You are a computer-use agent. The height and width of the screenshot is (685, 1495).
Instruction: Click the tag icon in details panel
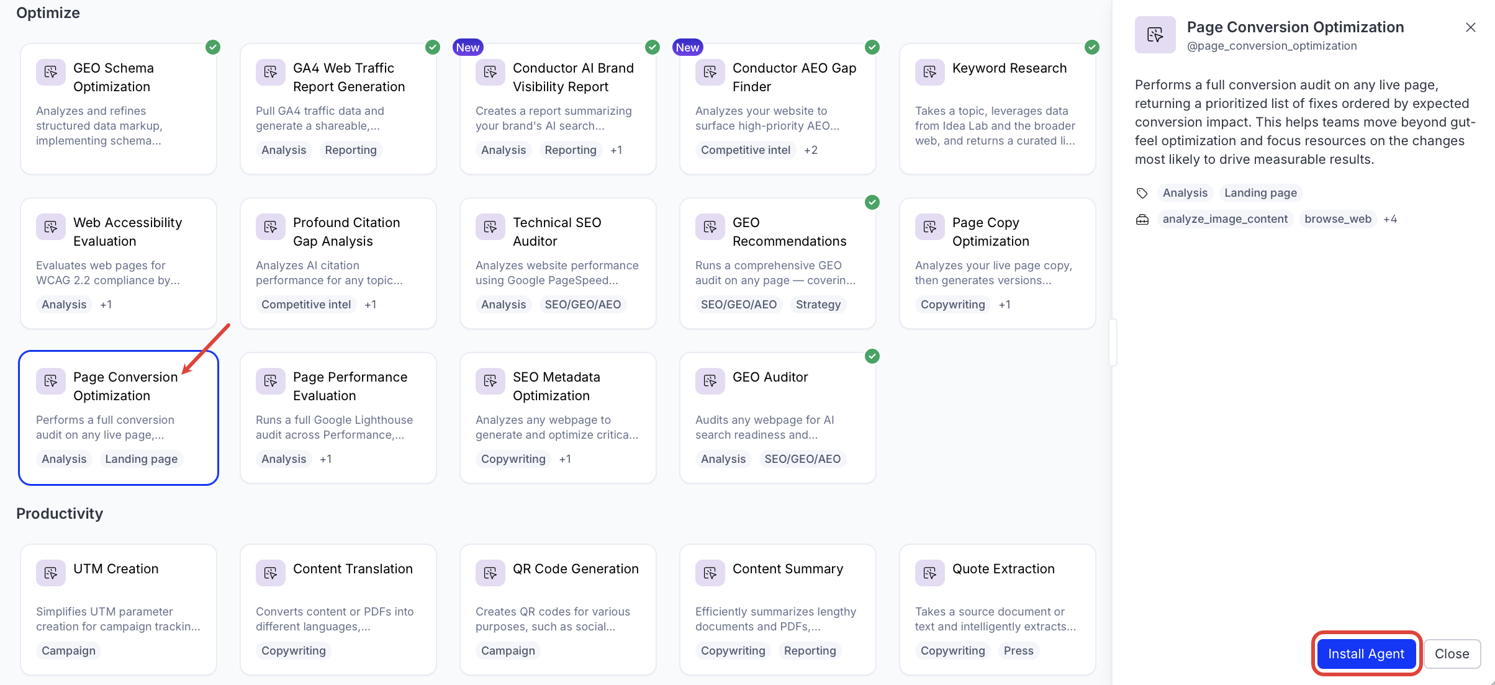click(x=1142, y=193)
